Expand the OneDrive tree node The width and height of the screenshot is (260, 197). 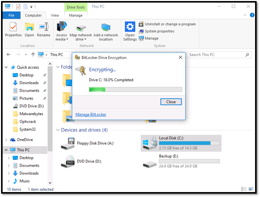pyautogui.click(x=6, y=140)
